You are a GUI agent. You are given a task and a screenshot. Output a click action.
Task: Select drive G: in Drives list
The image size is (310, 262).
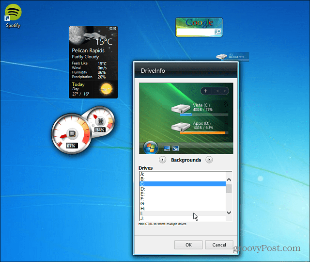[183, 204]
